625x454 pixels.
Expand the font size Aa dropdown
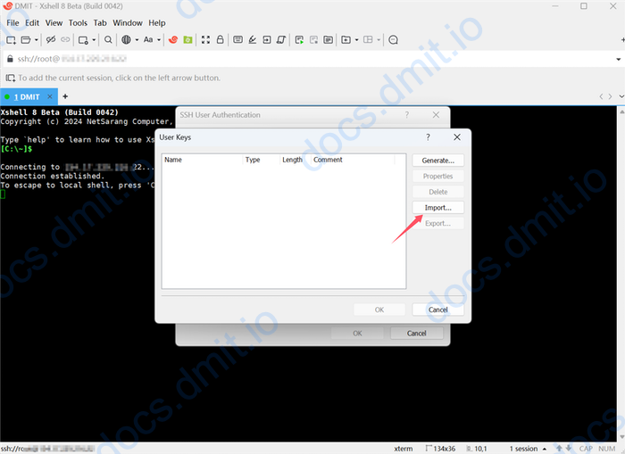tap(159, 40)
